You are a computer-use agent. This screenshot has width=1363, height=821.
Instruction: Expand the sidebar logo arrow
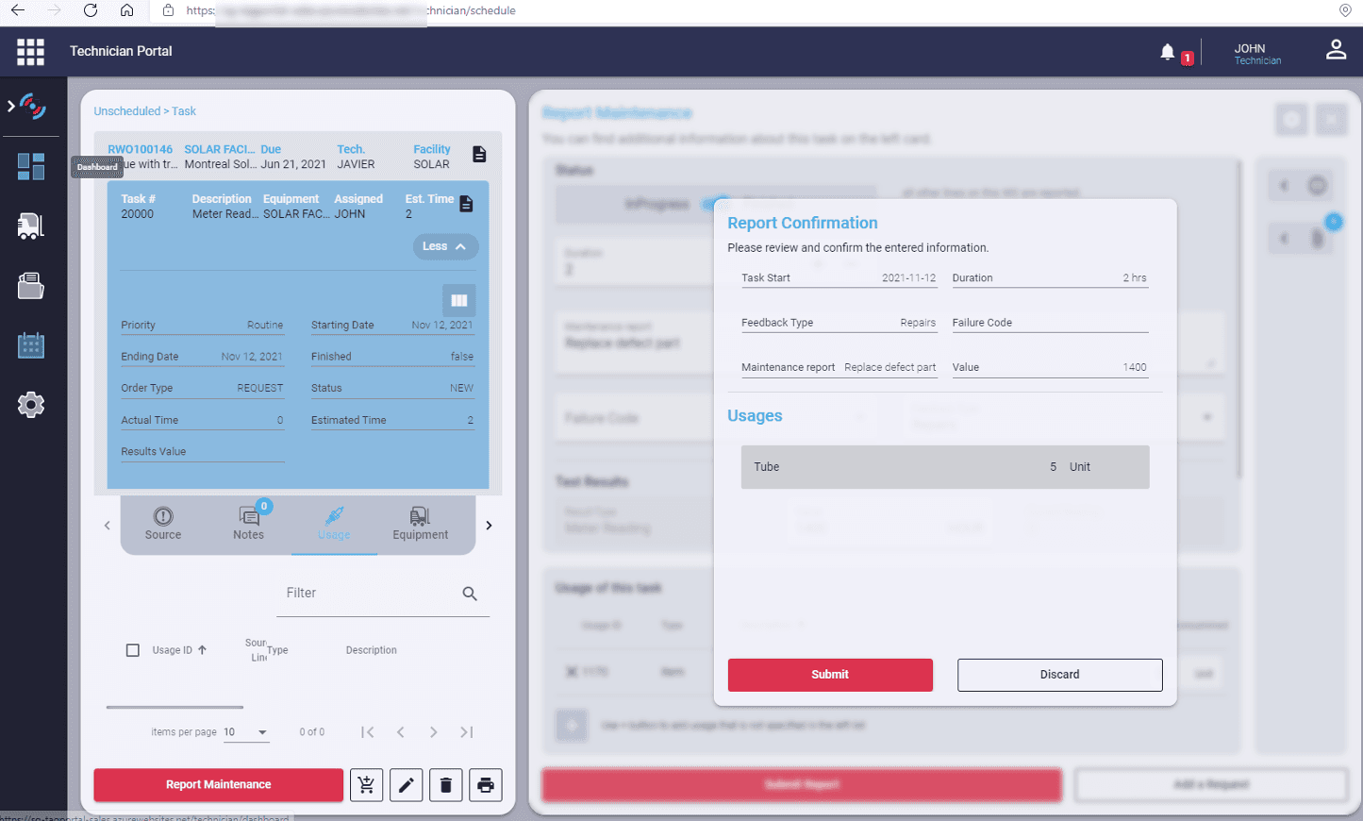(11, 107)
